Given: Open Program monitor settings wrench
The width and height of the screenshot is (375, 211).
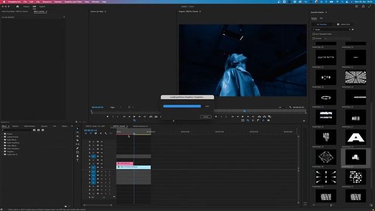Looking at the screenshot, I should tap(291, 107).
